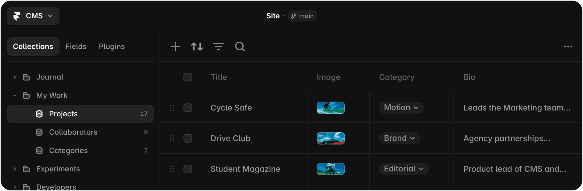This screenshot has height=191, width=583.
Task: Click the Category column header
Action: [397, 77]
